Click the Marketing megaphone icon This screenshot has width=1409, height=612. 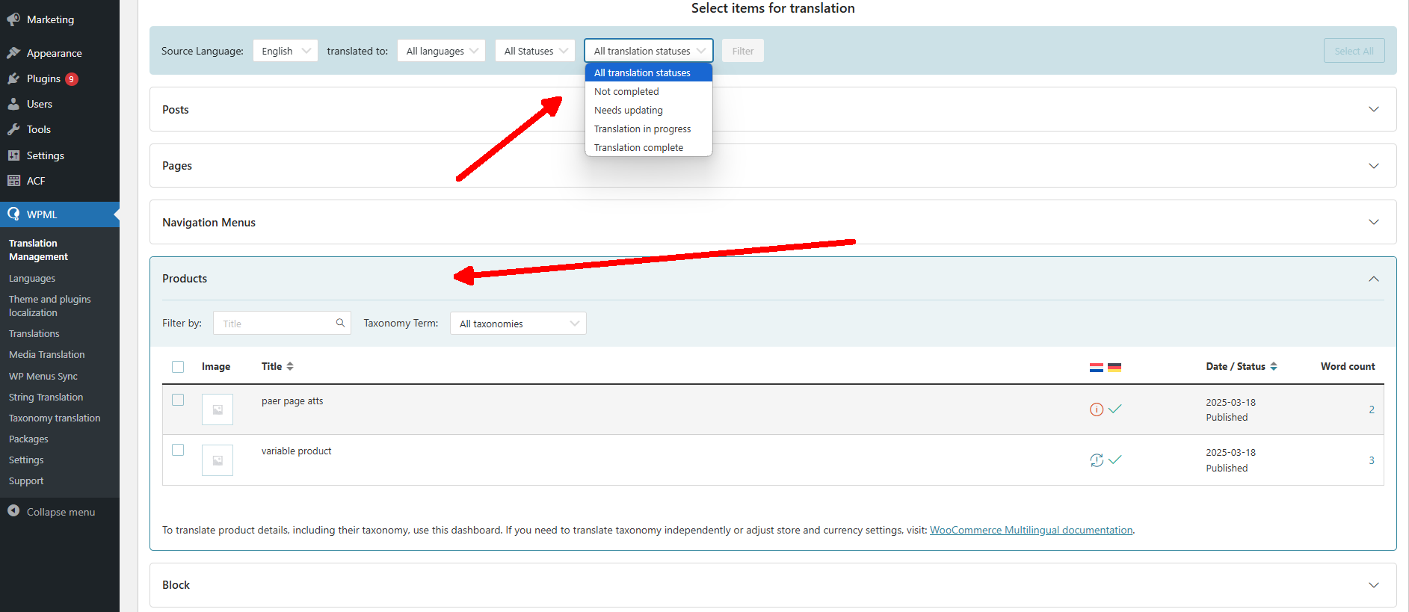point(13,19)
